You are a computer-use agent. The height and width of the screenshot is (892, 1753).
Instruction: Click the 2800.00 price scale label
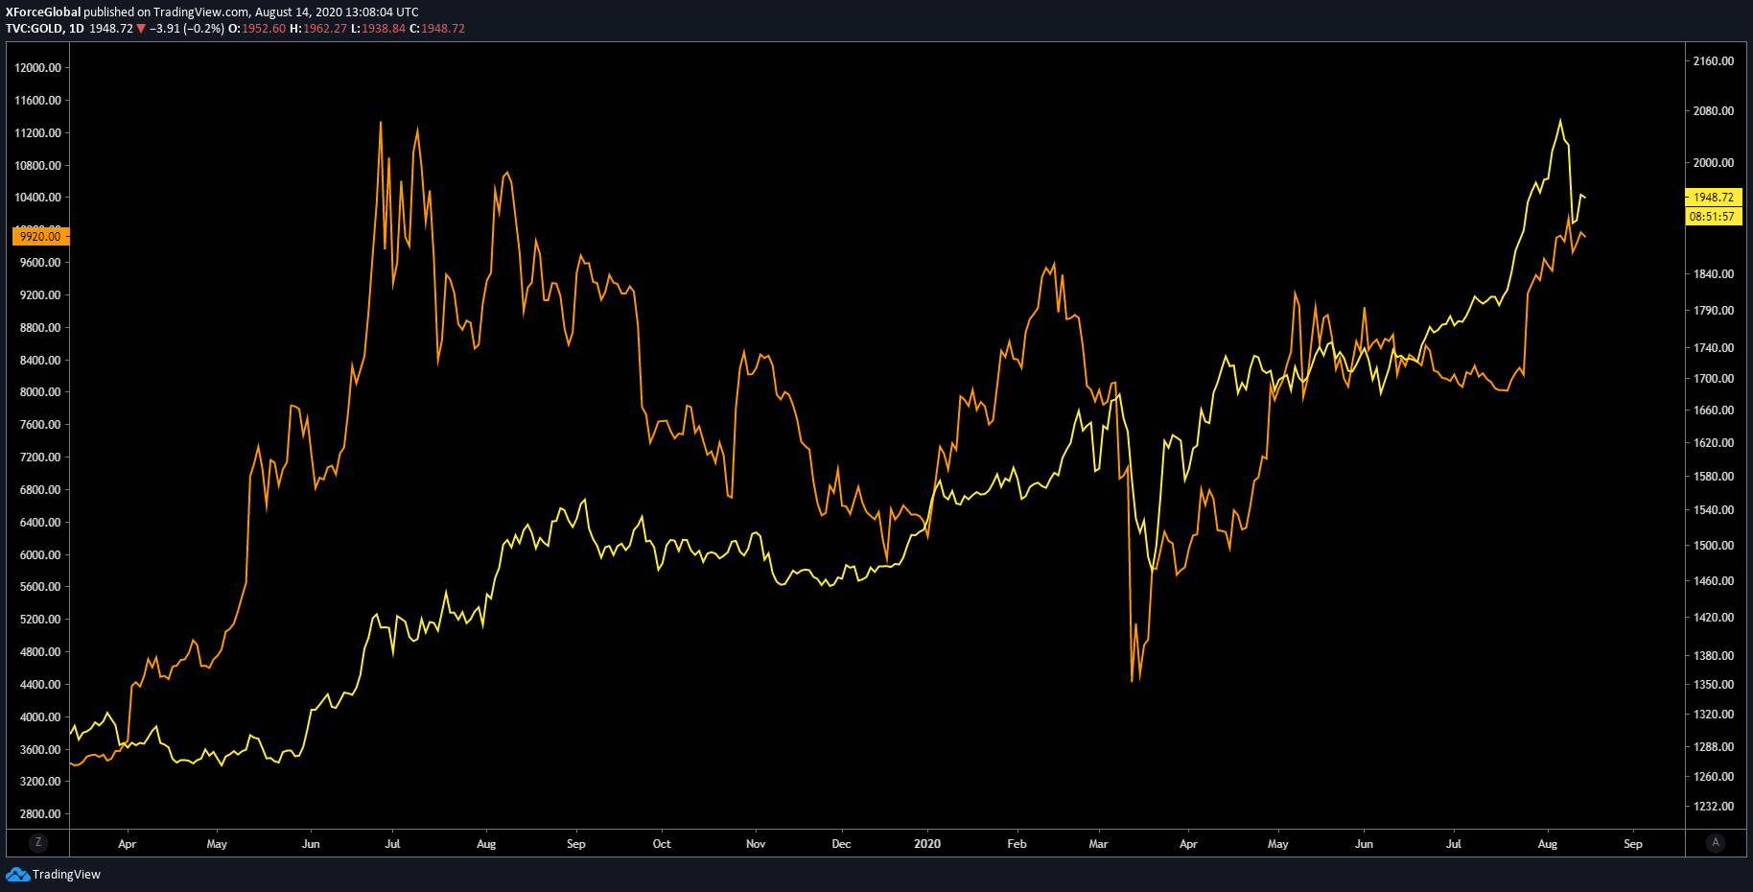40,814
